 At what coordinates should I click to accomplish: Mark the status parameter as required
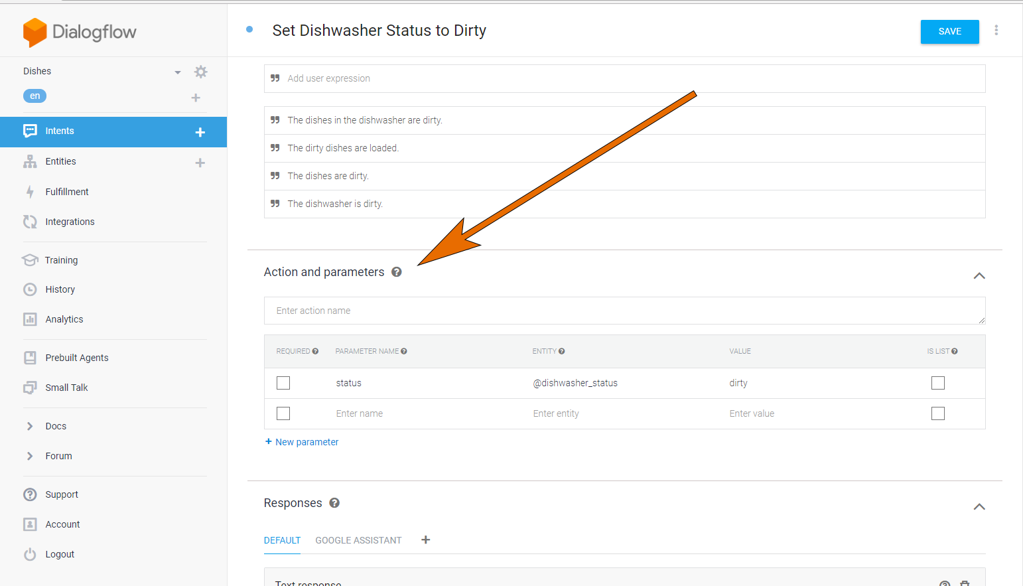pyautogui.click(x=283, y=383)
